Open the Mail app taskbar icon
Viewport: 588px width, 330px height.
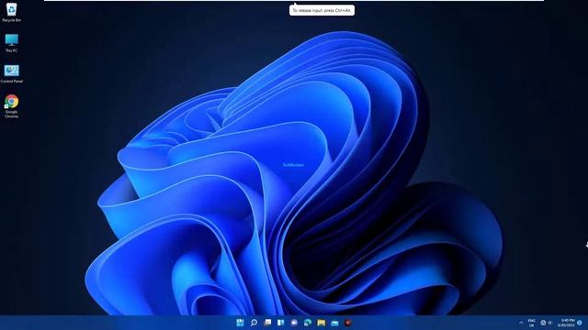coord(334,323)
